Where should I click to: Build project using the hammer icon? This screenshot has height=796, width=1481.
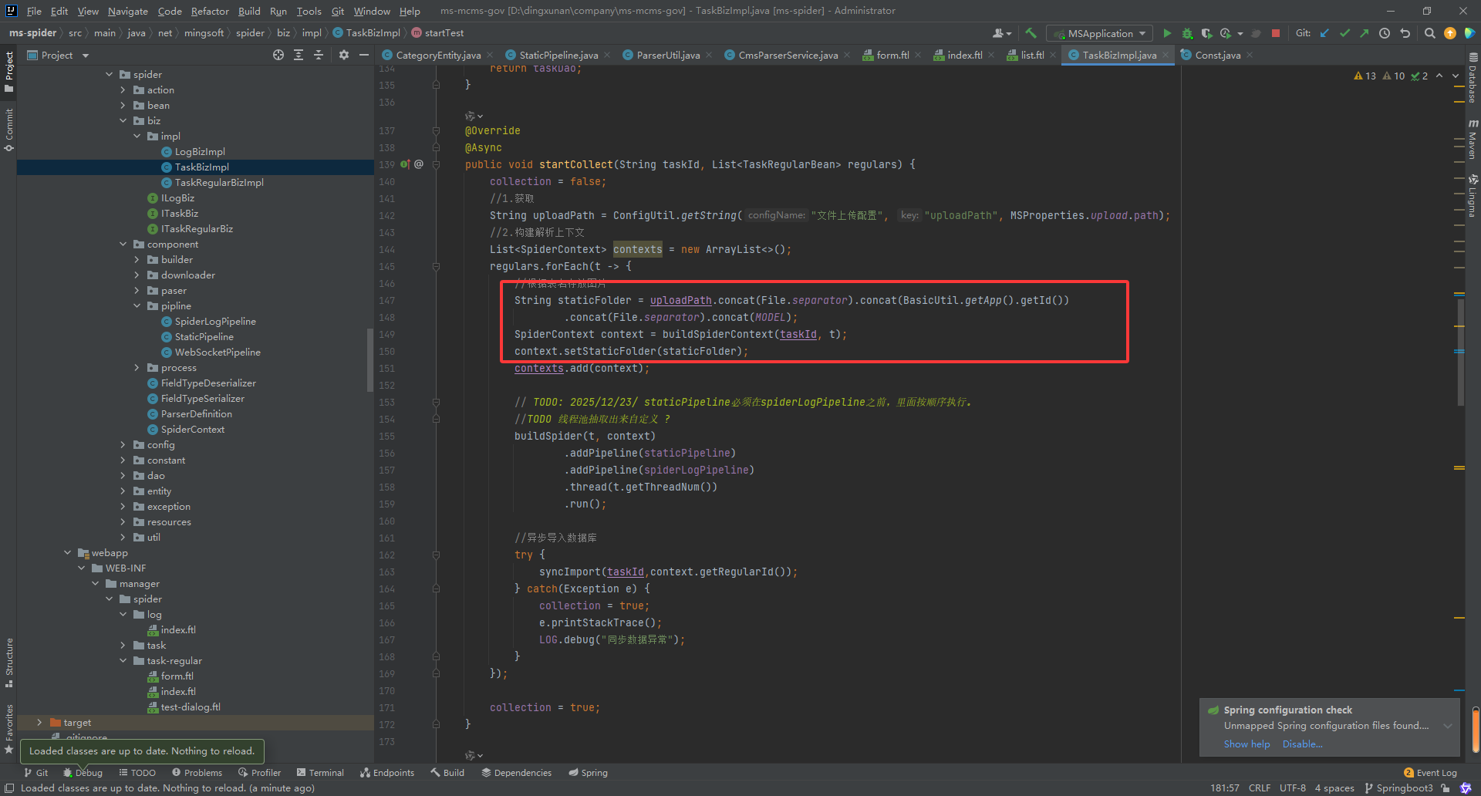(1031, 33)
